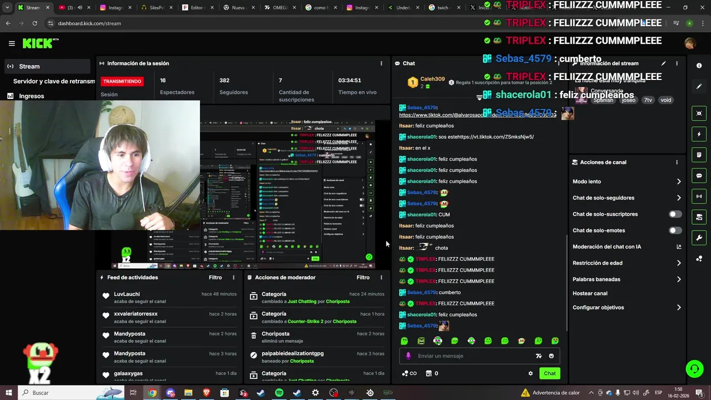Viewport: 711px width, 400px height.
Task: Click the void stream tag
Action: [x=666, y=100]
